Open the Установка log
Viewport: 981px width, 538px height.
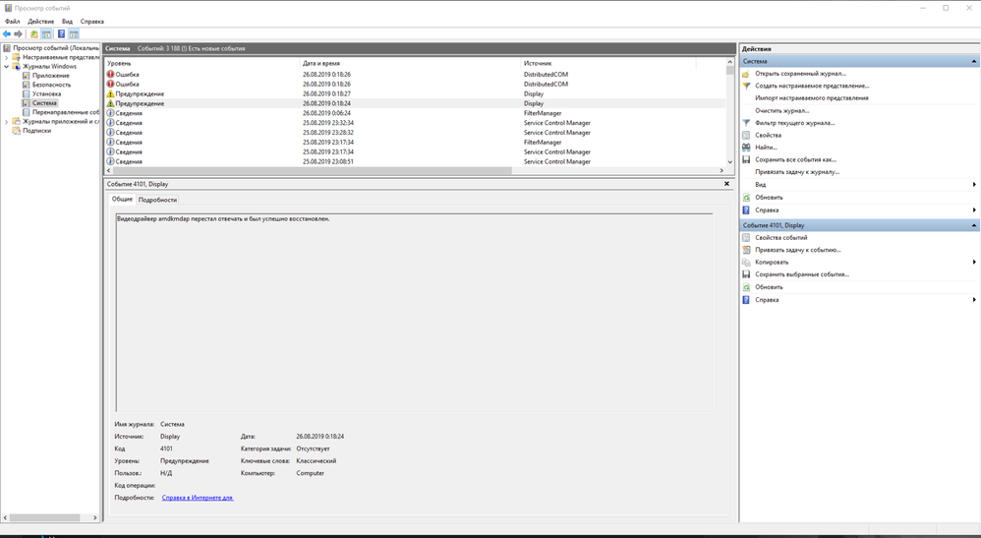coord(46,94)
